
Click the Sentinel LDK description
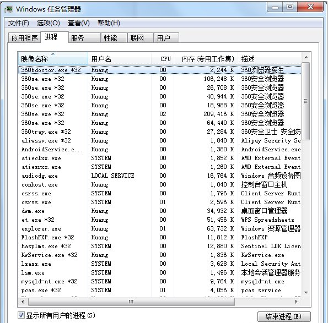[271, 246]
